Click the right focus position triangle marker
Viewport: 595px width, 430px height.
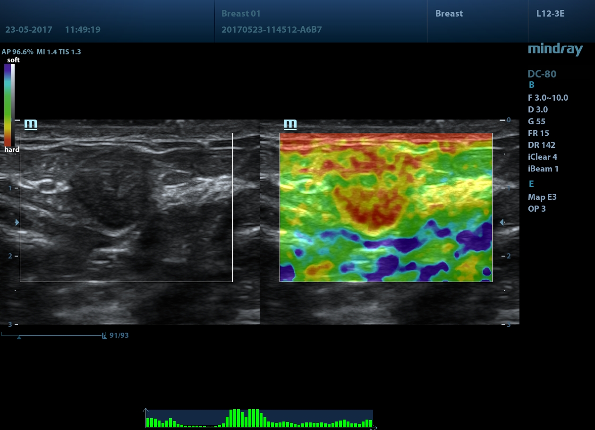(502, 222)
